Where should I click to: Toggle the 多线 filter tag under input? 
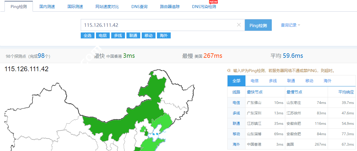pos(118,36)
